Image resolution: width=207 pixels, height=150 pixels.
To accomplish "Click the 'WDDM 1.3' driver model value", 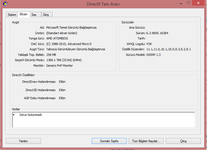I will point(153,55).
